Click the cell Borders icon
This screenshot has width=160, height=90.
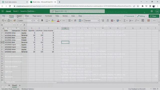coord(47,20)
